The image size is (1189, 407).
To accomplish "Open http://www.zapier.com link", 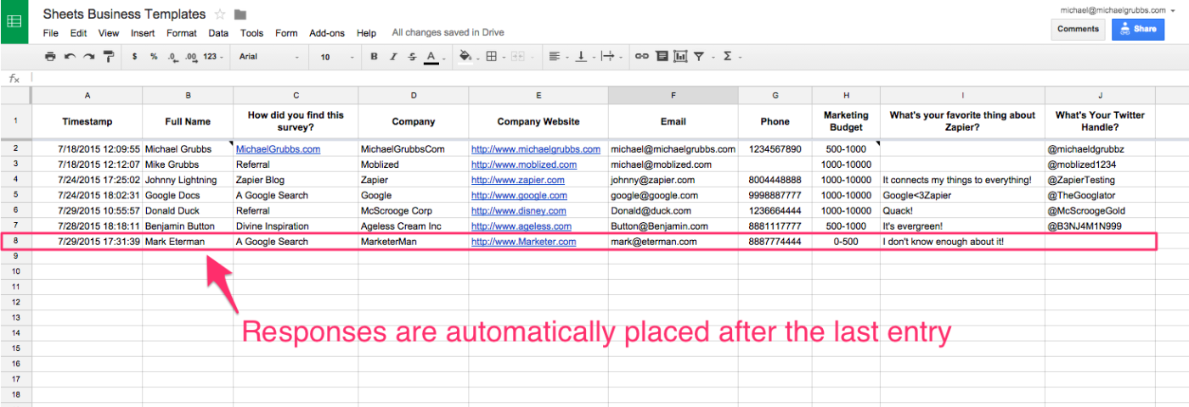I will tap(518, 180).
